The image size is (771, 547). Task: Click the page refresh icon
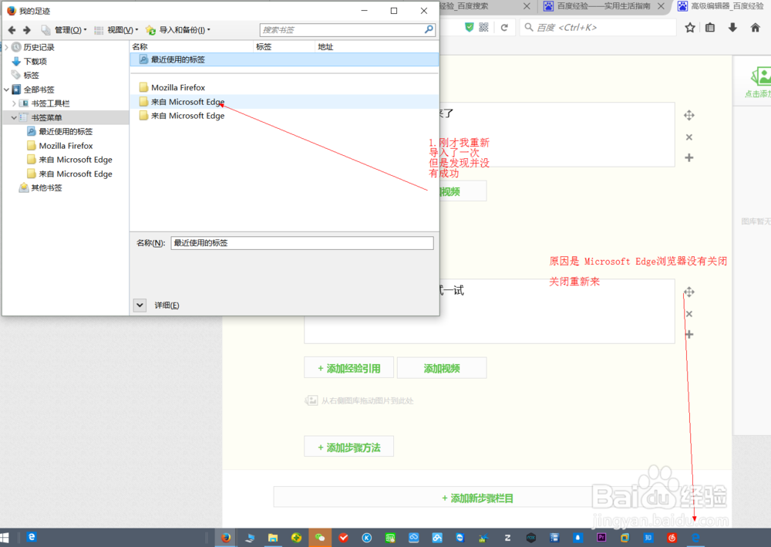coord(505,25)
